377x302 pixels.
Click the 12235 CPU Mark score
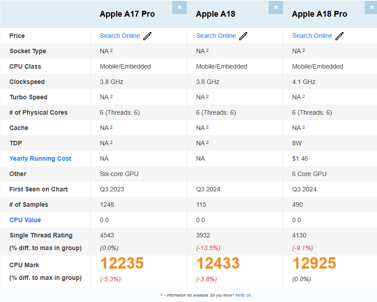pos(122,263)
